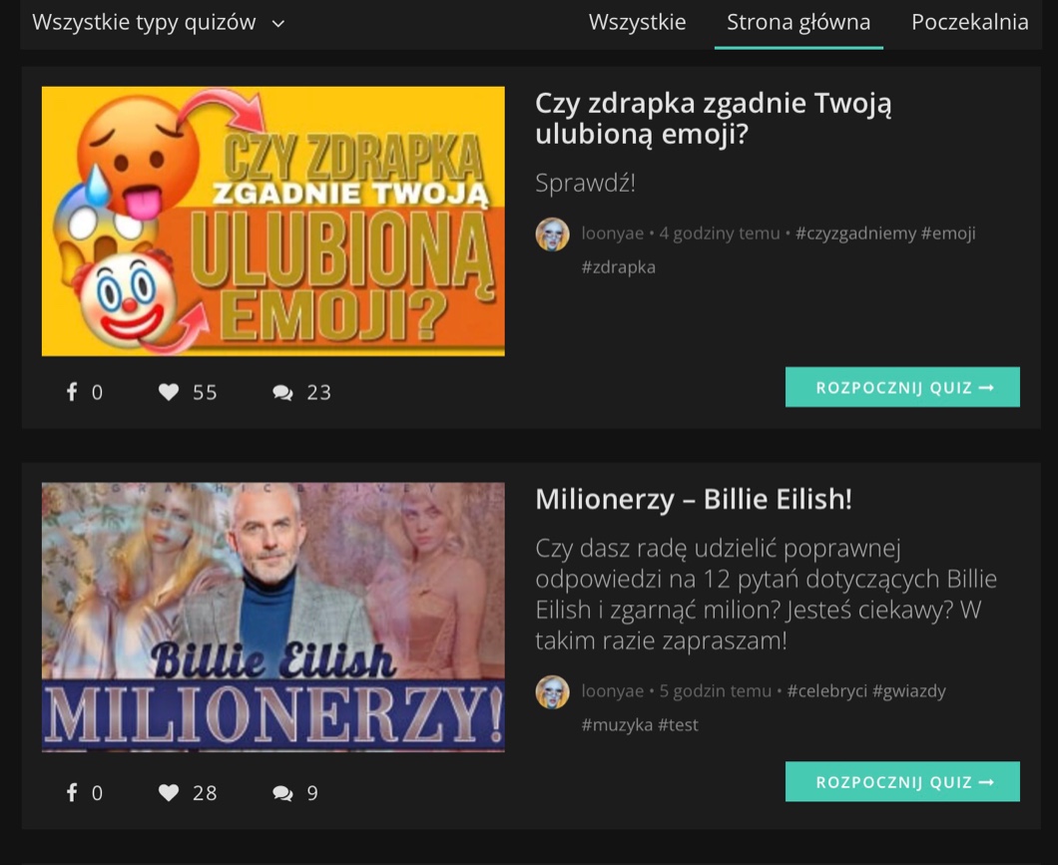
Task: Click loonyae avatar on the emoji quiz
Action: point(552,233)
